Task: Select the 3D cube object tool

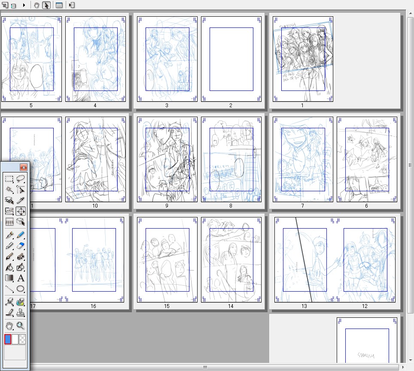Action: 21,222
